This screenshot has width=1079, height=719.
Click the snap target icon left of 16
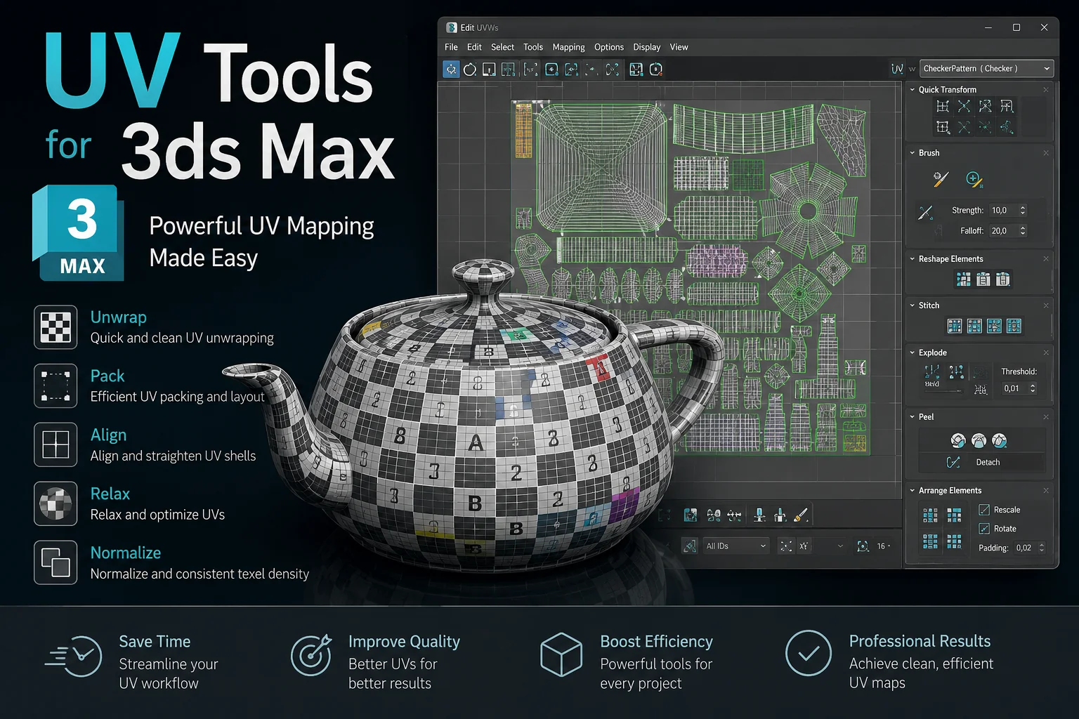point(863,546)
